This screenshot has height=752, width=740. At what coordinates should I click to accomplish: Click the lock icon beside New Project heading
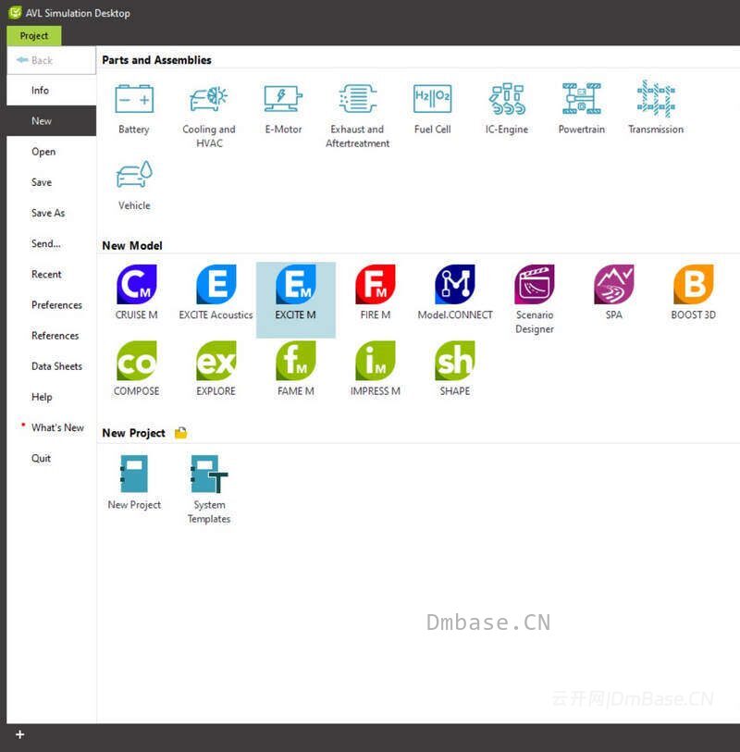180,433
